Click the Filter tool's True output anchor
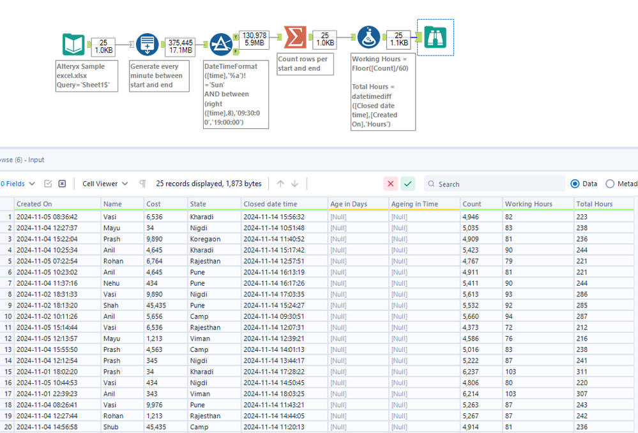The image size is (638, 433). click(x=236, y=36)
